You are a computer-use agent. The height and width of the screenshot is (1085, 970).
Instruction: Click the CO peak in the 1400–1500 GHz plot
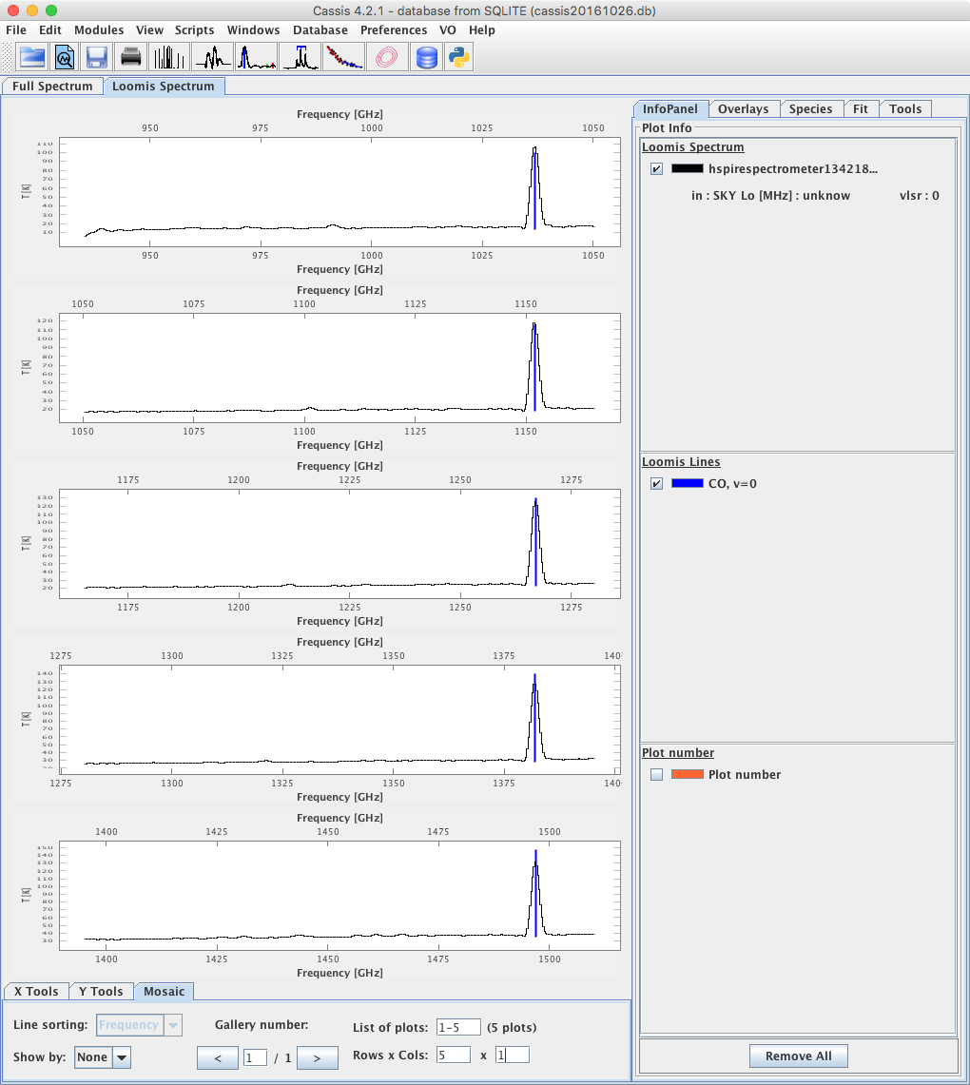[535, 893]
